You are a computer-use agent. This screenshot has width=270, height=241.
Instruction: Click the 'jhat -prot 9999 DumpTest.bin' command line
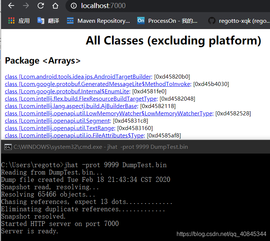coord(84,165)
